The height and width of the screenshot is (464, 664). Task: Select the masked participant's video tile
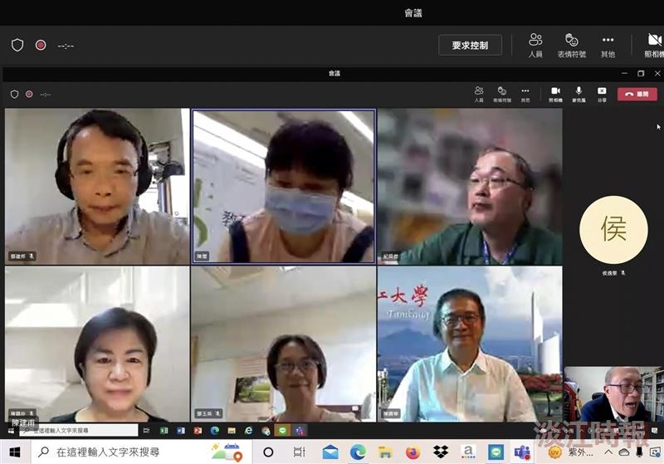[x=283, y=186]
